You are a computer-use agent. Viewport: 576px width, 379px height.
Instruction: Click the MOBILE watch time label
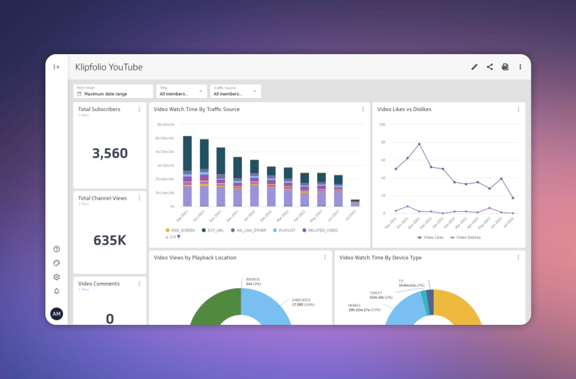[364, 308]
